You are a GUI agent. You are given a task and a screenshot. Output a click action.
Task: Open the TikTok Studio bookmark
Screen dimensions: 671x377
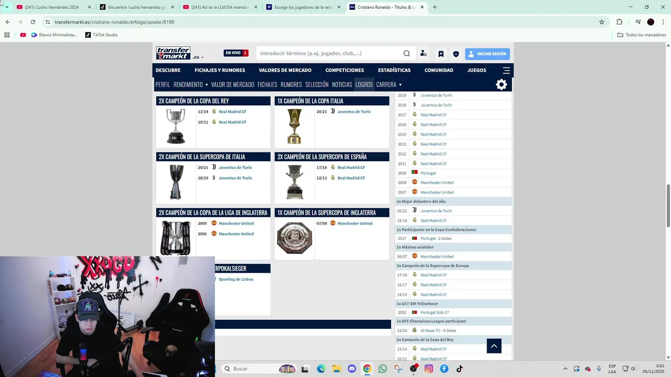(x=101, y=35)
